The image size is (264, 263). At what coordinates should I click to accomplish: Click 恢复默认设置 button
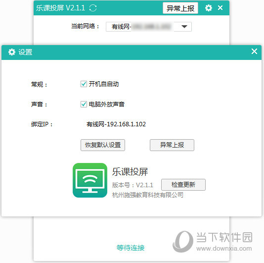103,145
